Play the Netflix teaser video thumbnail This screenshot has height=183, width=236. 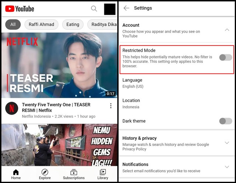59,65
